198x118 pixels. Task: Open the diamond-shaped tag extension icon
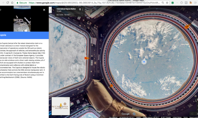[x=182, y=3]
